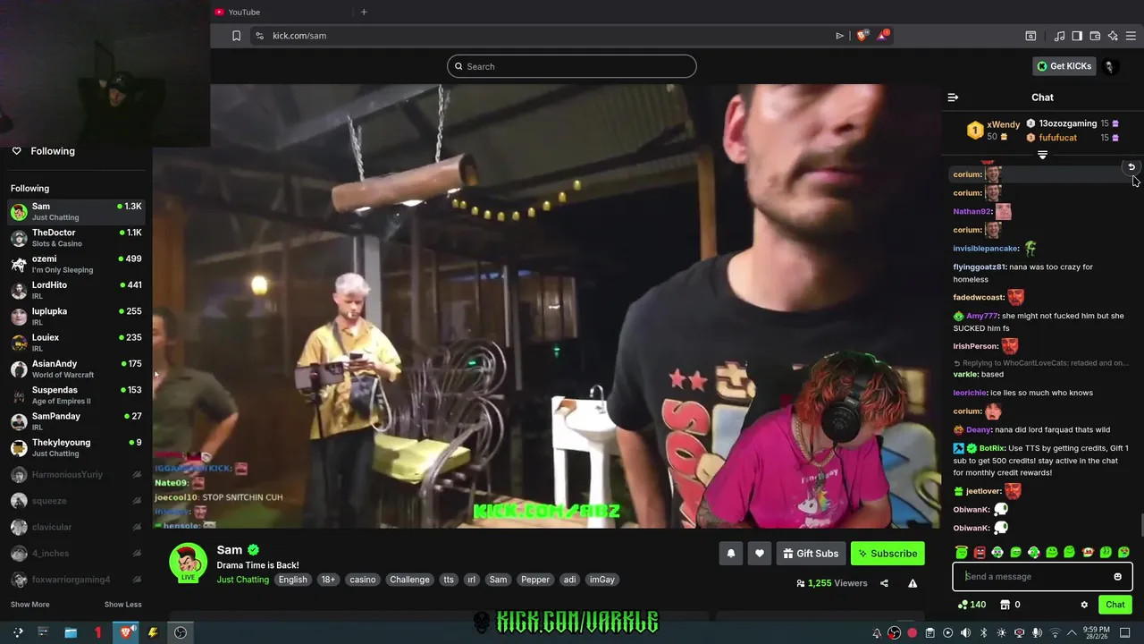Click the Brave Shields lion icon in address bar

(862, 36)
